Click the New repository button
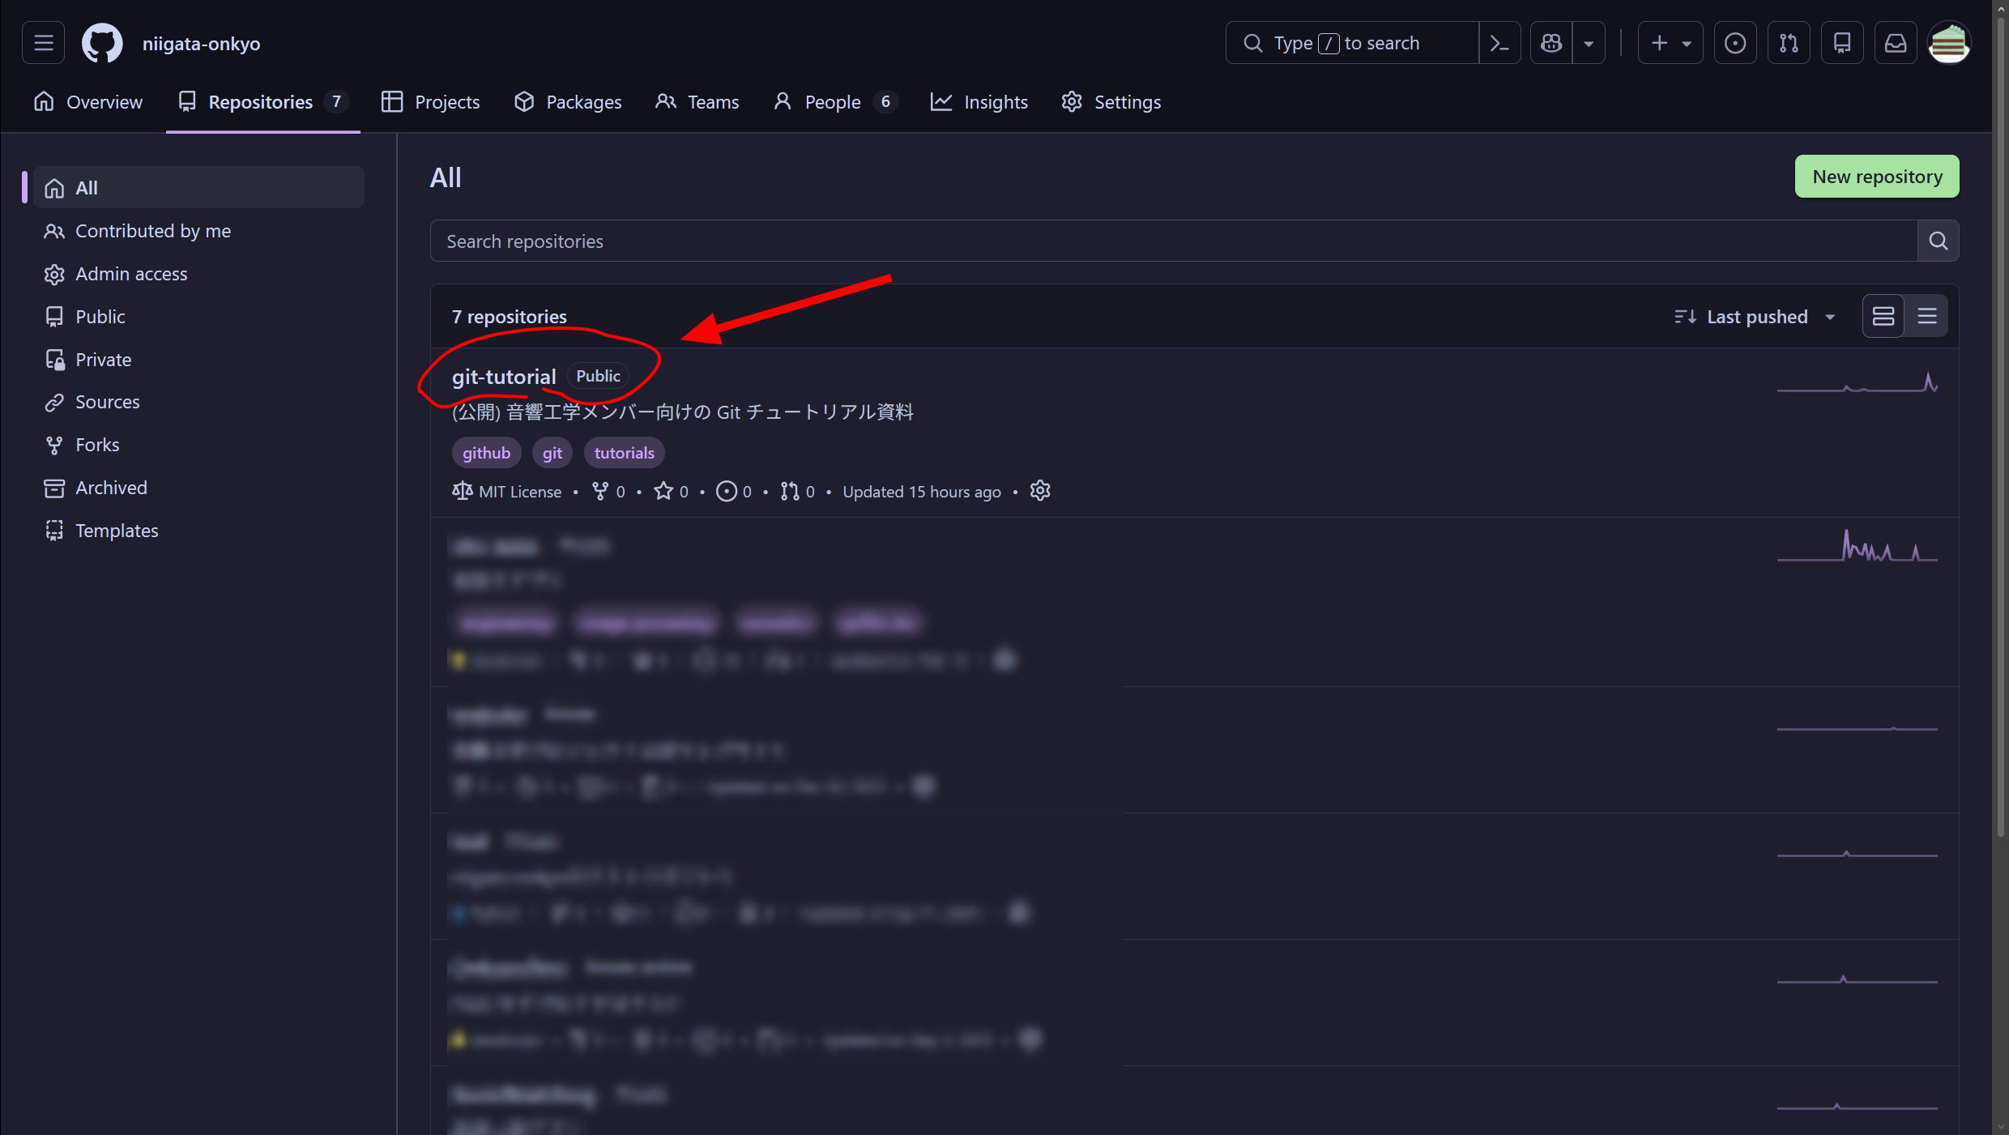Image resolution: width=2009 pixels, height=1135 pixels. click(x=1877, y=177)
